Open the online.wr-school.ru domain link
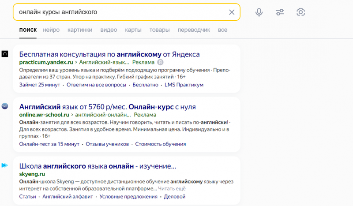Screen dimensions: 353x206 click(x=44, y=115)
